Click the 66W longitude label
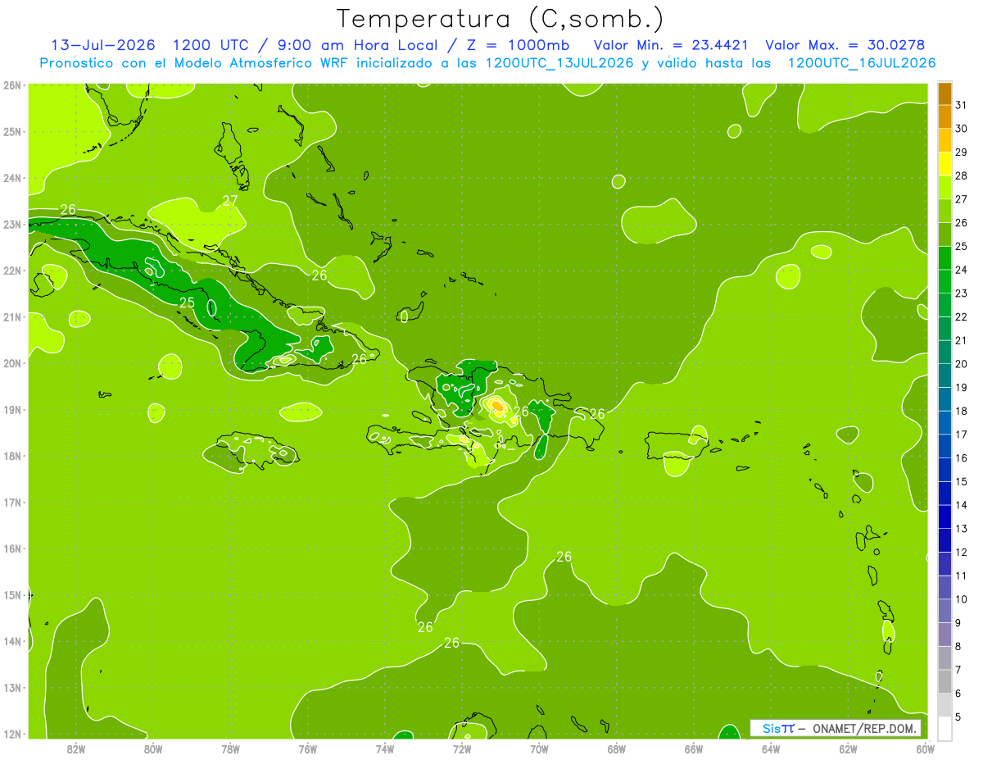Viewport: 983px width, 760px height. click(x=694, y=749)
